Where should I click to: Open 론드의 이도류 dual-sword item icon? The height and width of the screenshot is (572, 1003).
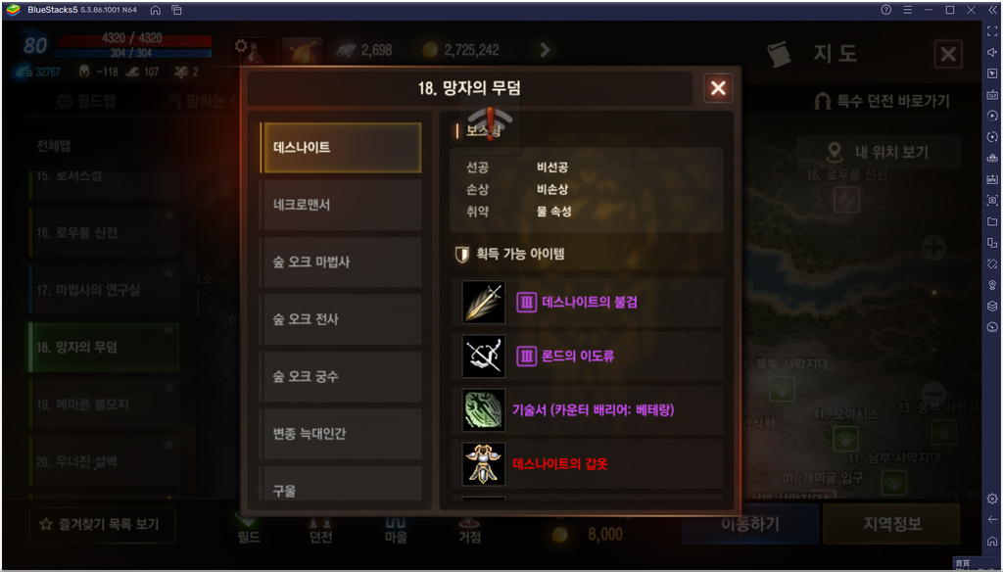click(x=484, y=356)
